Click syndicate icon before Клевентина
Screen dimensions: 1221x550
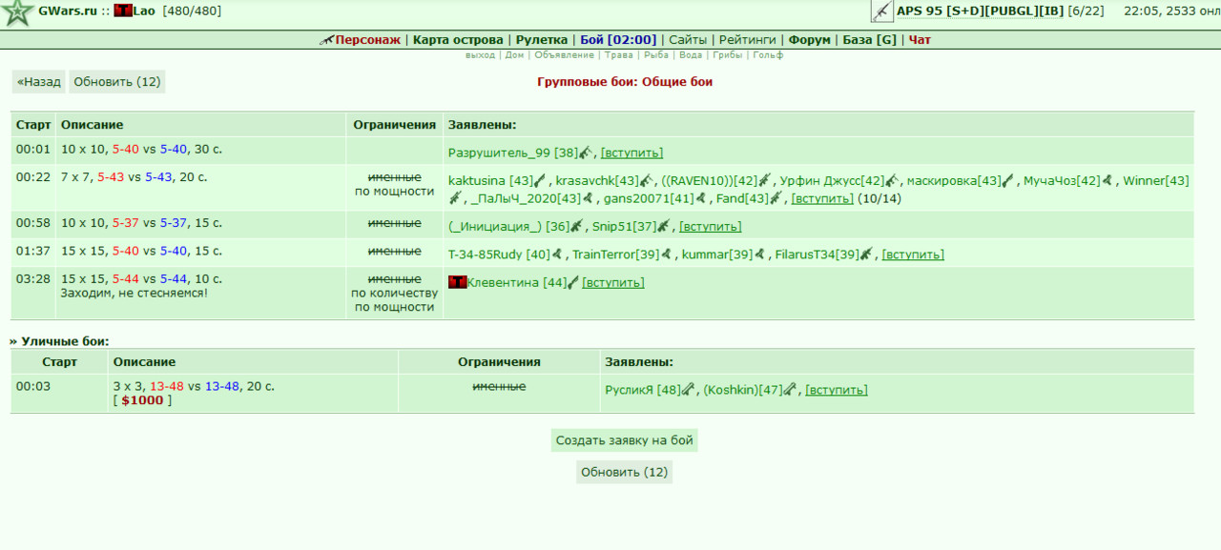coord(457,282)
